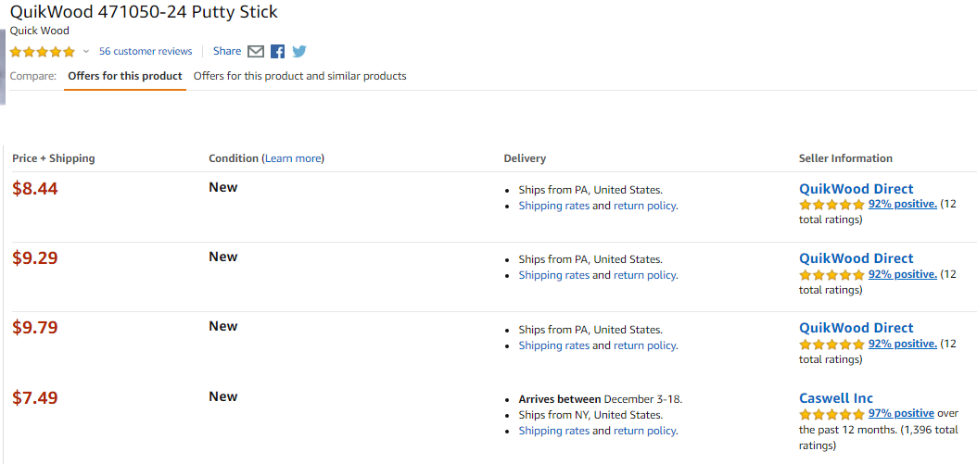Share product via email envelope icon
This screenshot has width=977, height=464.
coord(256,52)
